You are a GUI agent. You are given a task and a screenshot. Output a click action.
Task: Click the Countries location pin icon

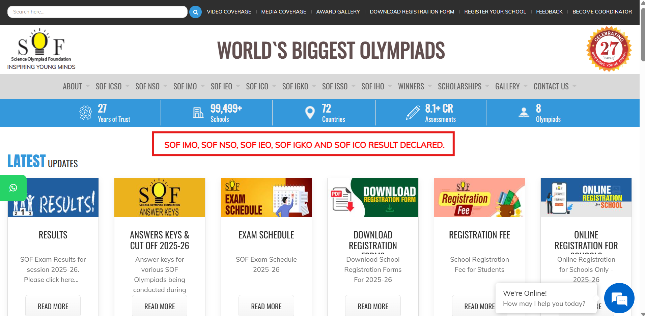pos(310,113)
